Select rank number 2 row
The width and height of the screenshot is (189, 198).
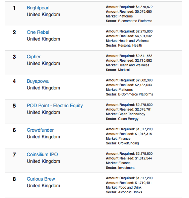[x=93, y=38]
